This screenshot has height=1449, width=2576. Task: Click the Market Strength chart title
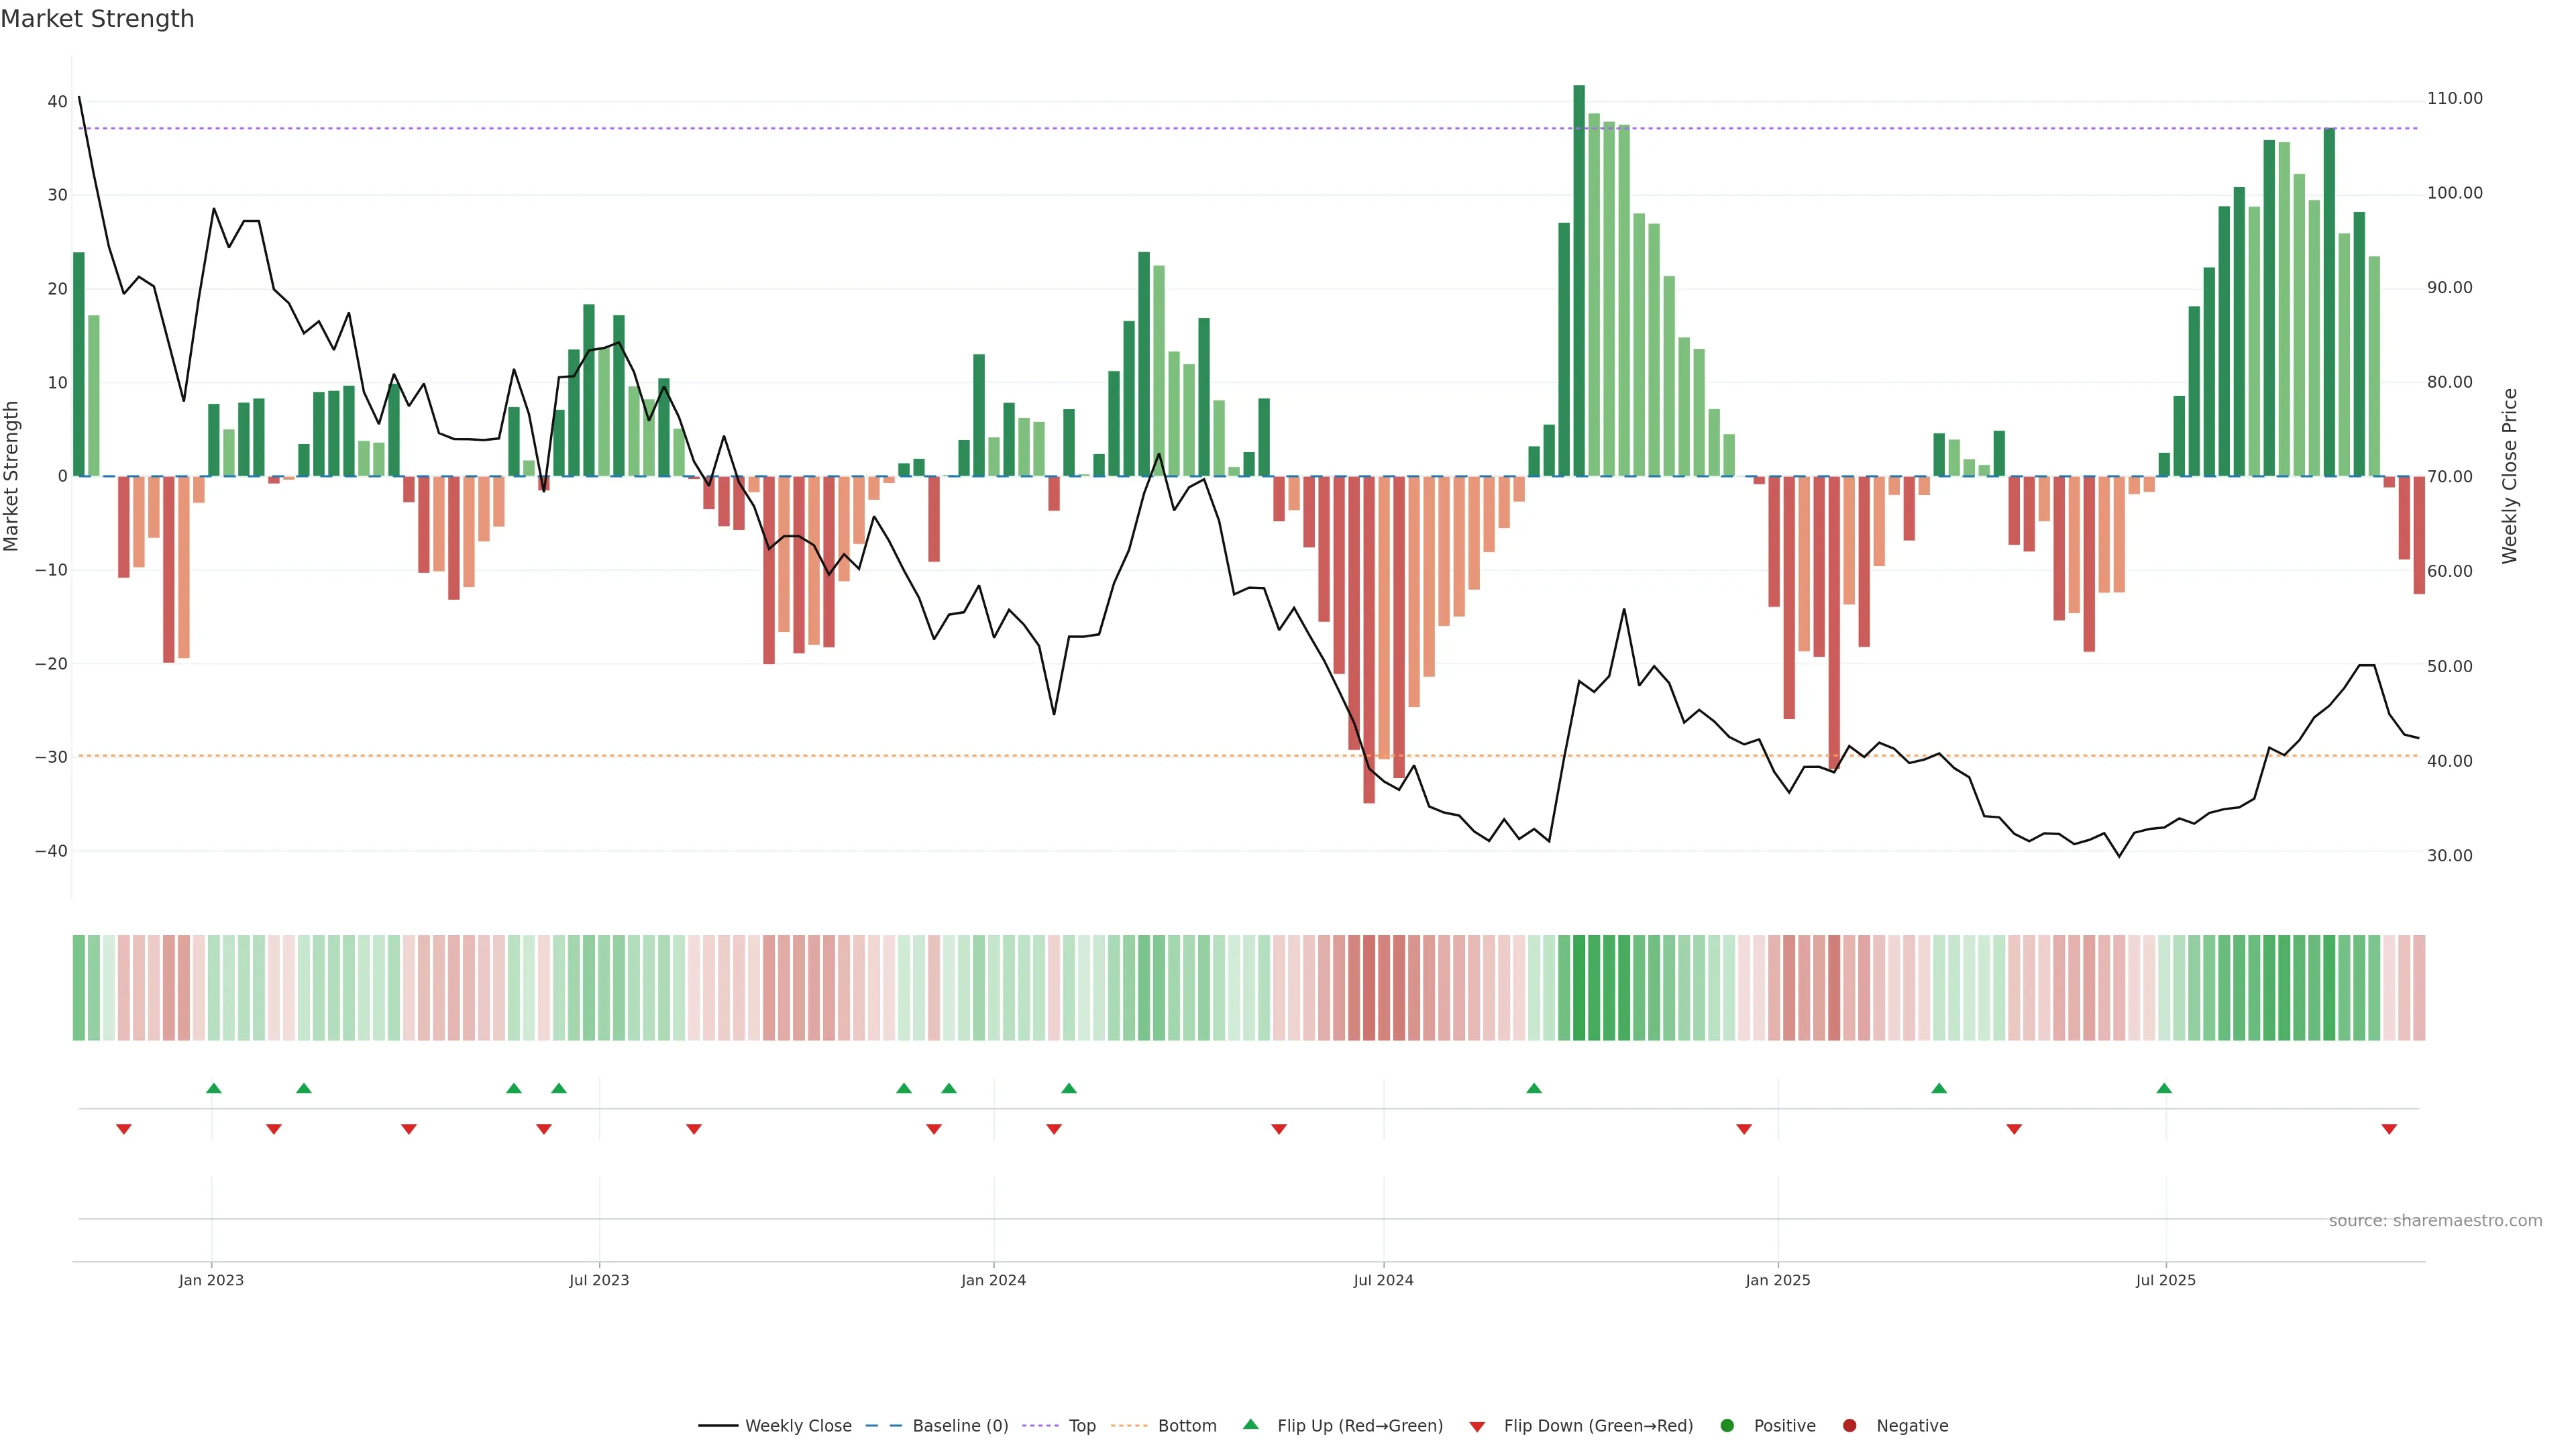97,19
